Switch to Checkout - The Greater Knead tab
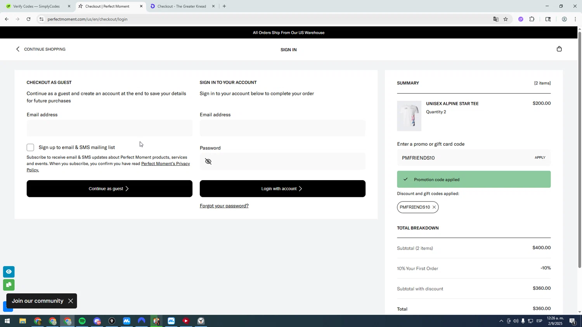The width and height of the screenshot is (582, 327). pos(181,6)
